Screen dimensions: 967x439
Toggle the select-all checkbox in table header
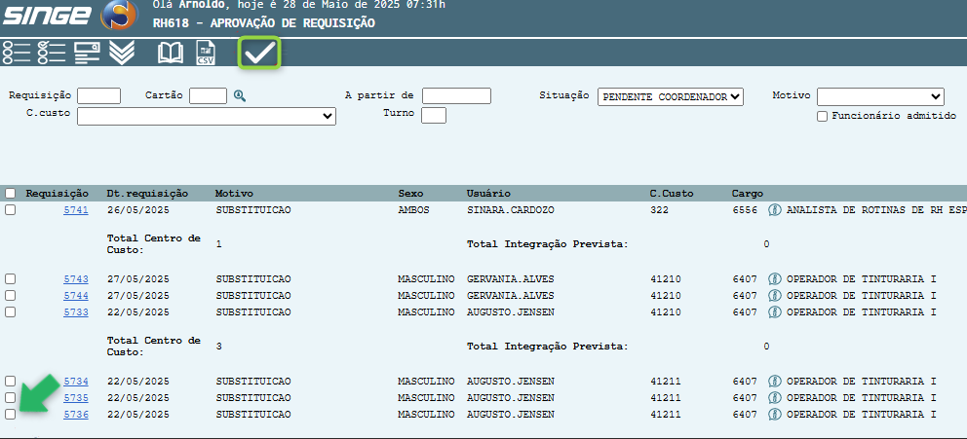[10, 193]
